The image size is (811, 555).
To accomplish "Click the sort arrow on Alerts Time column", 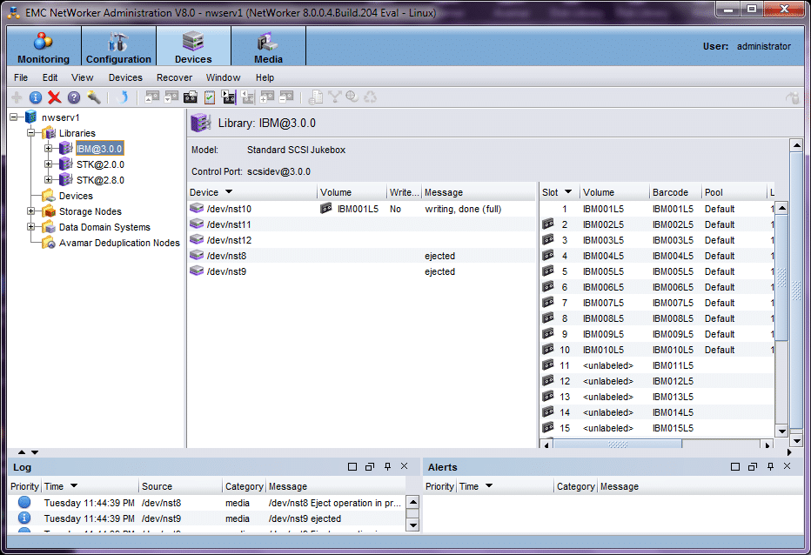I will pos(489,485).
